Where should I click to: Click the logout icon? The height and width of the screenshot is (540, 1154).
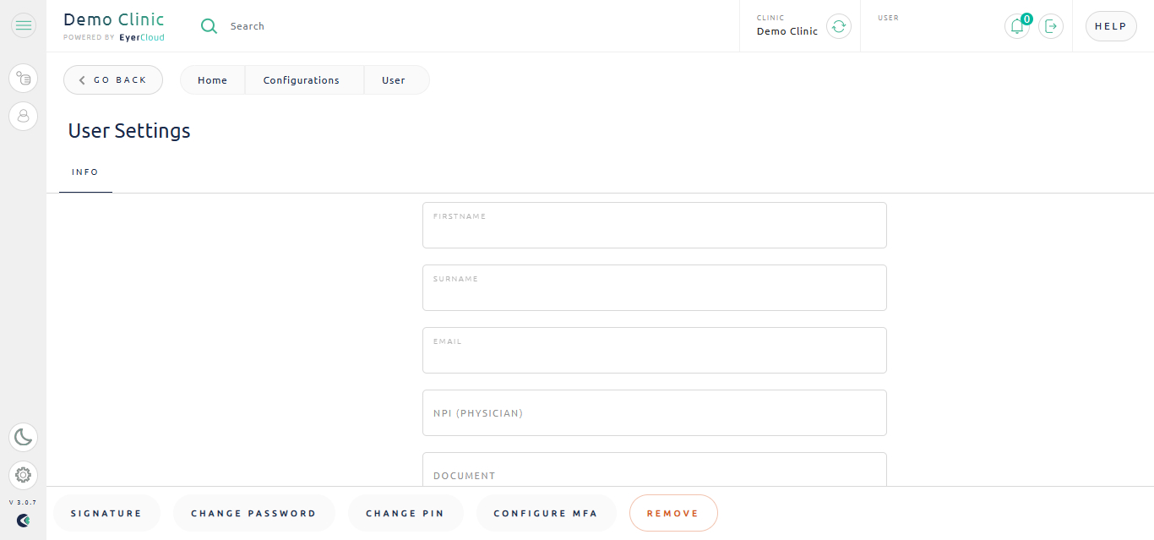coord(1051,26)
